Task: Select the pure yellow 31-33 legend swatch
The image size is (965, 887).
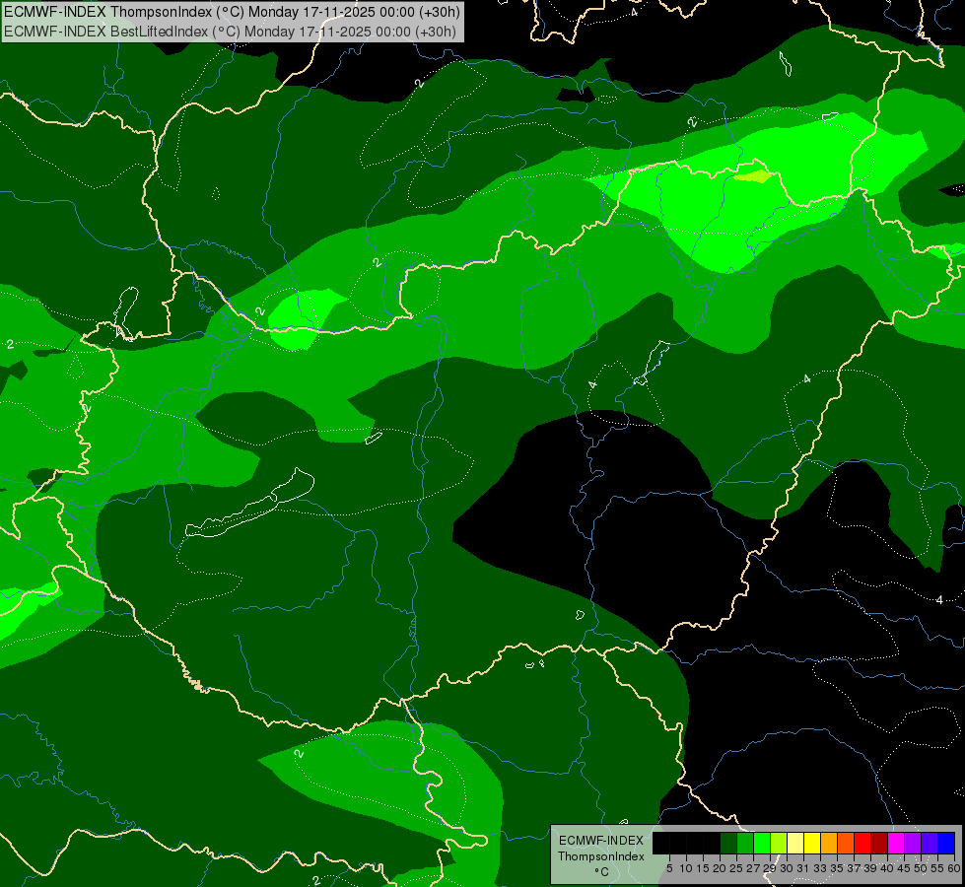Action: [x=812, y=844]
